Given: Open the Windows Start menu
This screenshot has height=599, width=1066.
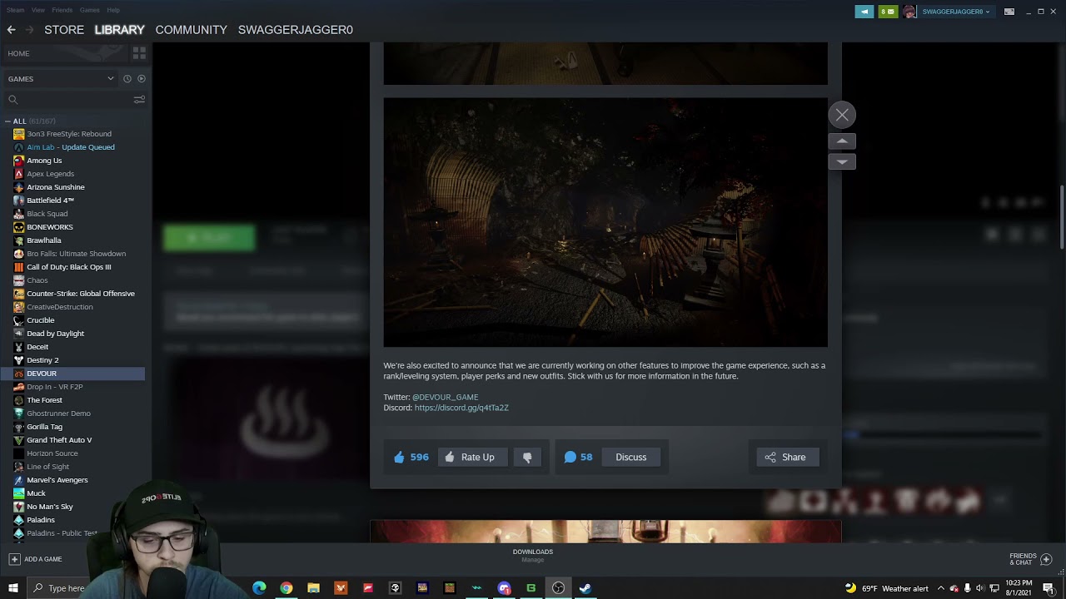Looking at the screenshot, I should coord(13,588).
